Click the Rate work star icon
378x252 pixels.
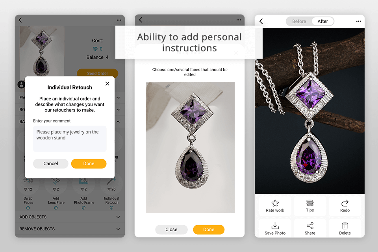(275, 203)
